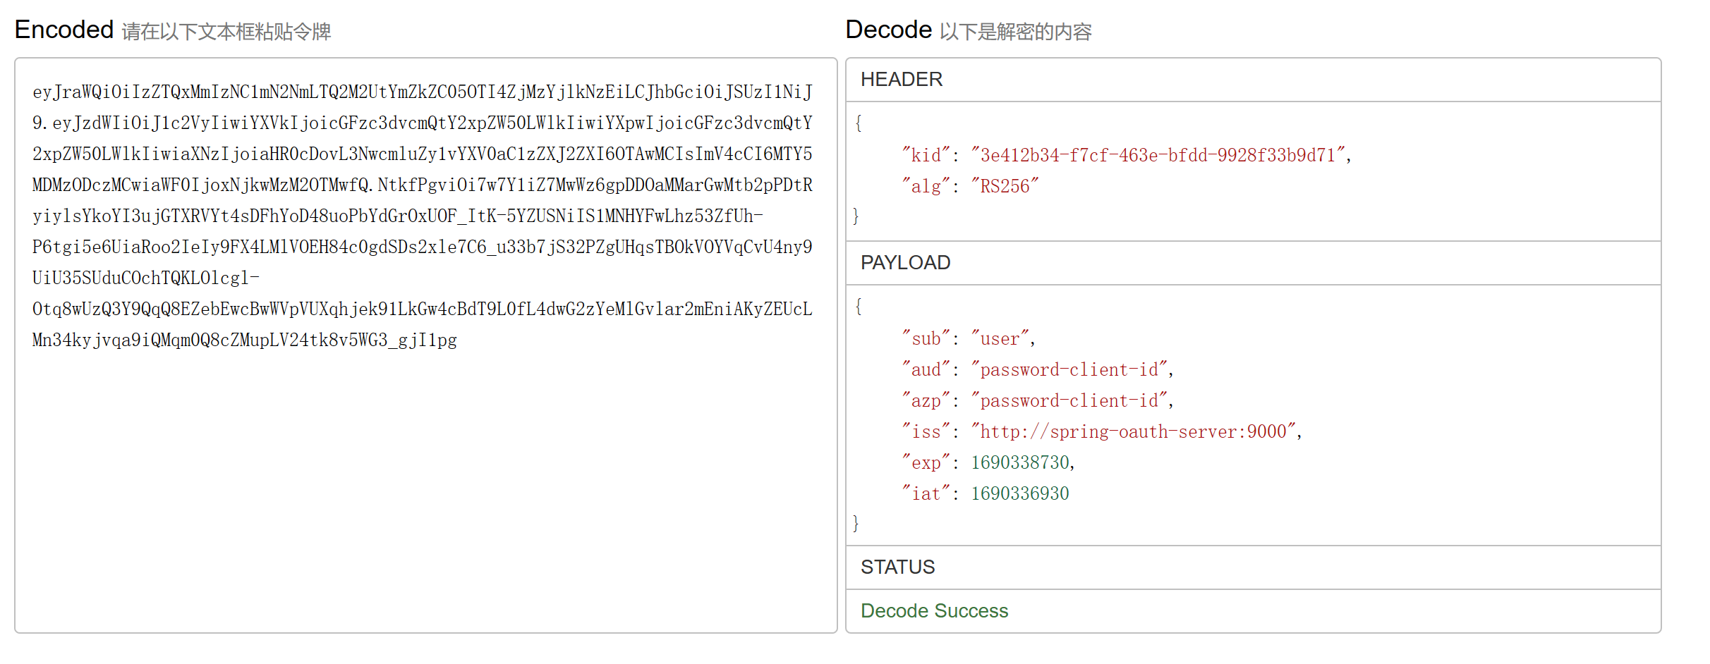1710x664 pixels.
Task: Click the Chinese hint beside Decode heading
Action: pyautogui.click(x=1016, y=32)
